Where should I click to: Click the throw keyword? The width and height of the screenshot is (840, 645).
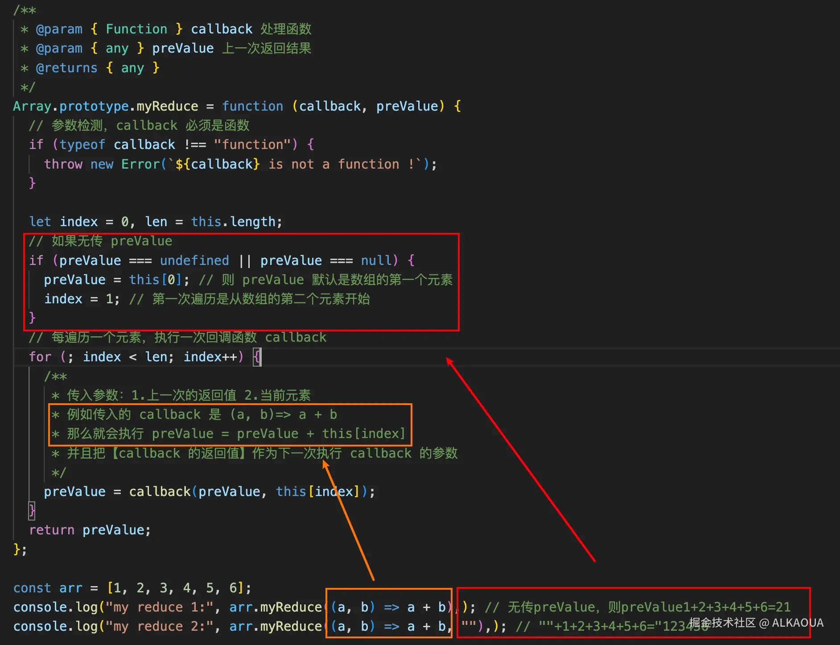(x=63, y=164)
